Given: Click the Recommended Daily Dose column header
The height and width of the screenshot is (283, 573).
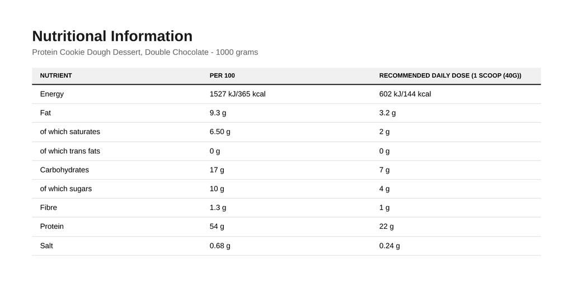Looking at the screenshot, I should pos(450,75).
